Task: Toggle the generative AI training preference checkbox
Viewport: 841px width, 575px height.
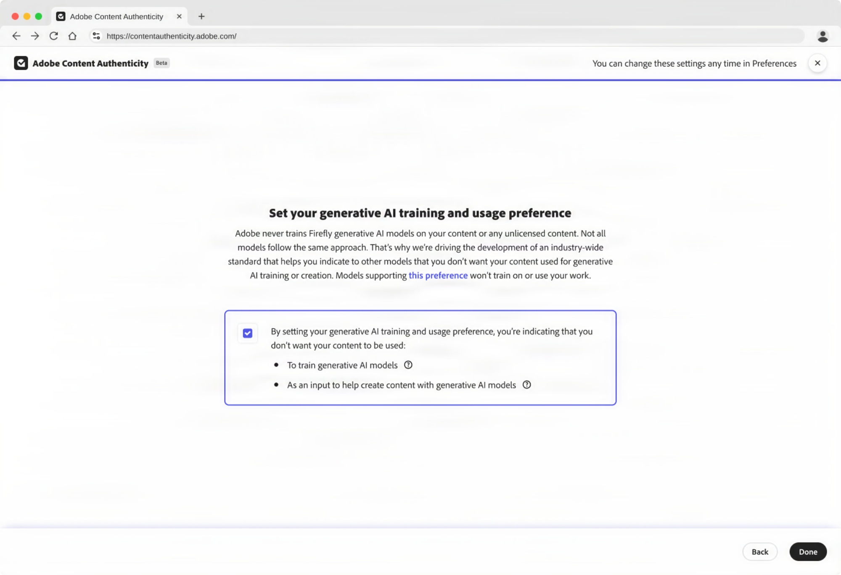Action: click(247, 333)
